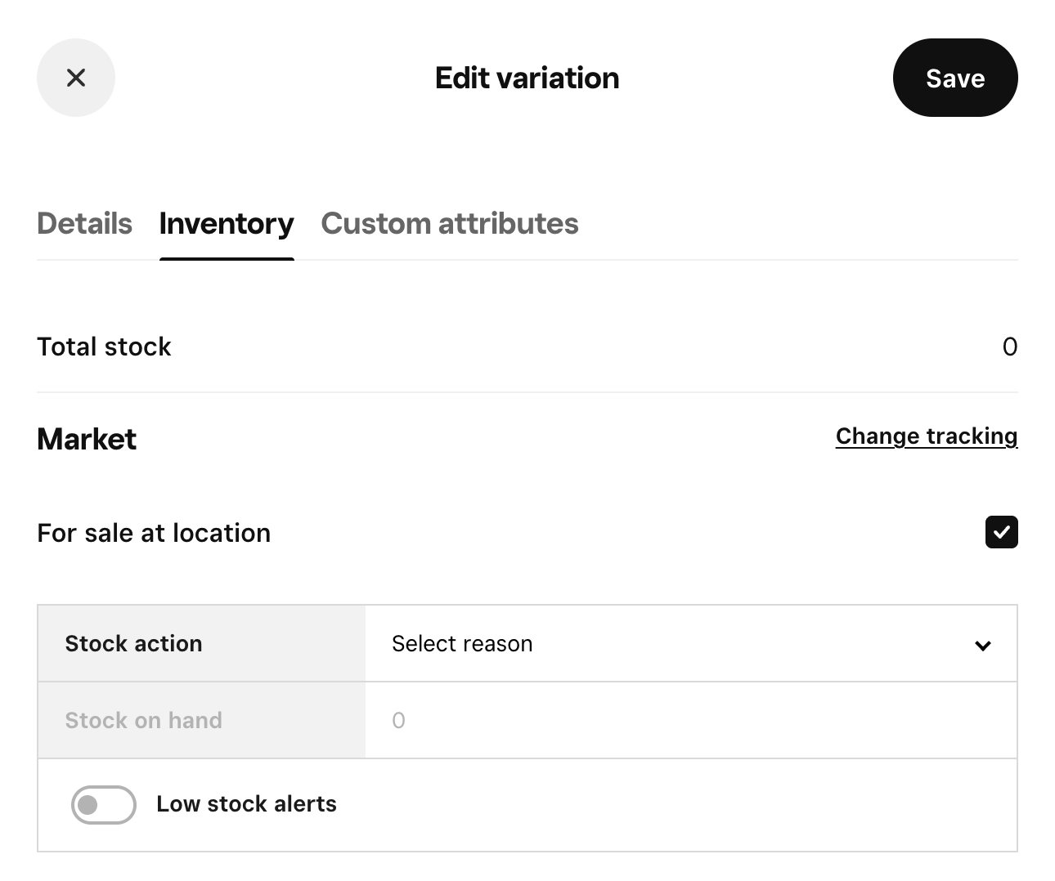Click the greyed Stock on hand label
The height and width of the screenshot is (881, 1055).
pyautogui.click(x=143, y=721)
